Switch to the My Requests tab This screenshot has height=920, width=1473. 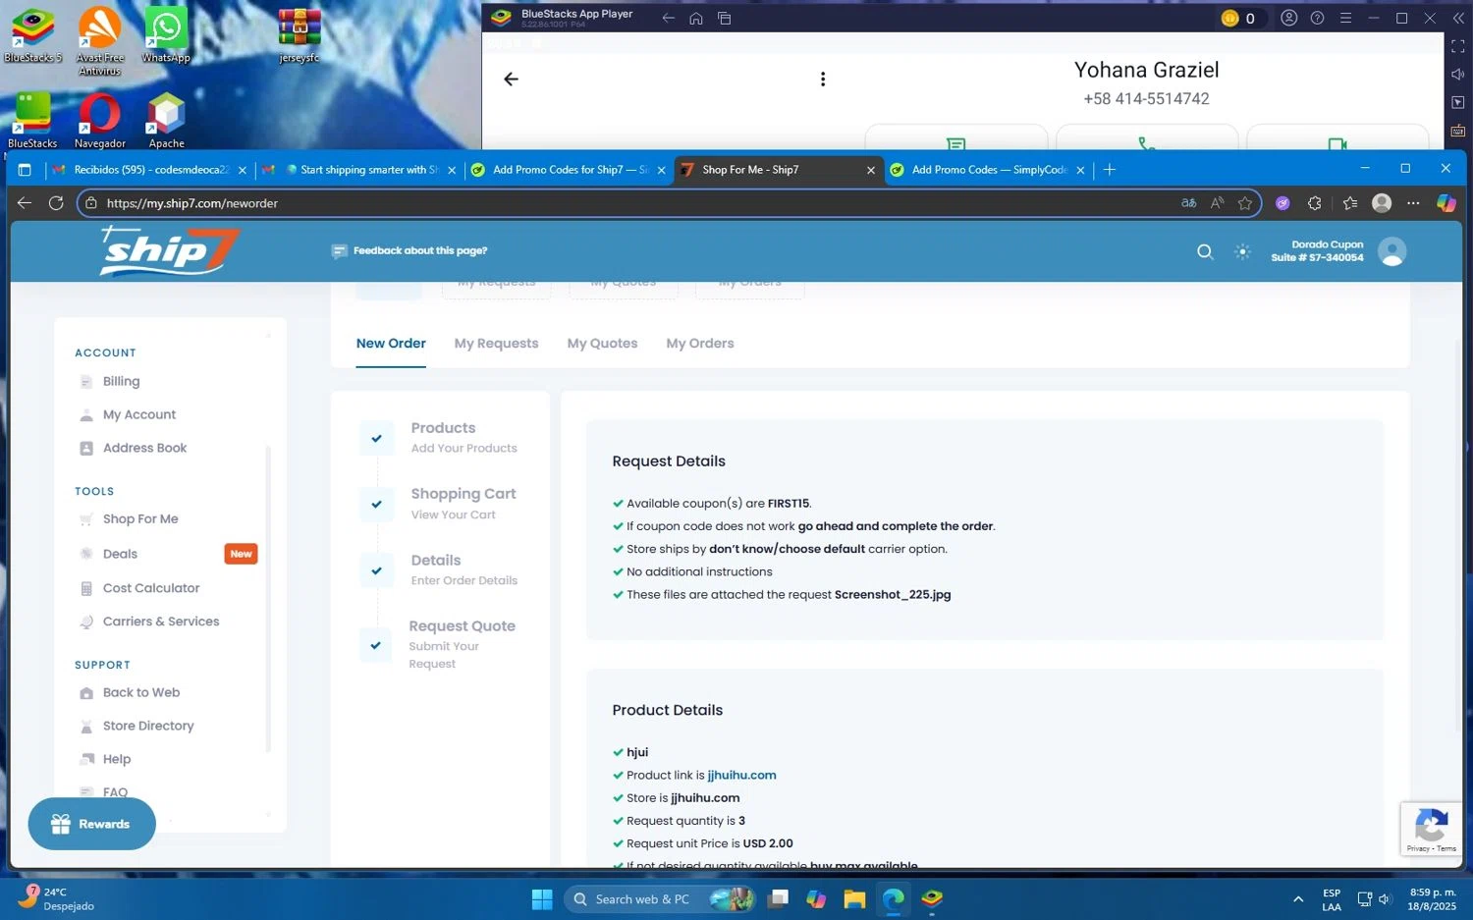[496, 344]
